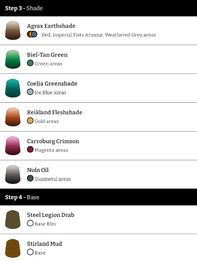Click the ice blue swatch circle

(30, 92)
